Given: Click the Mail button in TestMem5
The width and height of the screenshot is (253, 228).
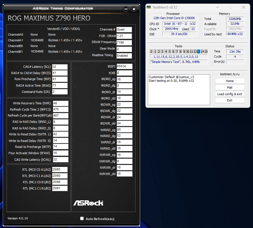Looking at the screenshot, I should [230, 87].
